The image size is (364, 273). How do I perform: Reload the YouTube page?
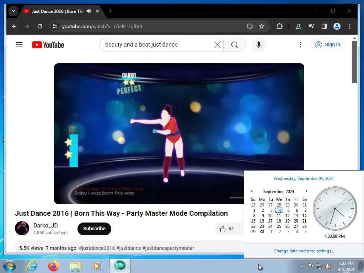click(x=40, y=26)
